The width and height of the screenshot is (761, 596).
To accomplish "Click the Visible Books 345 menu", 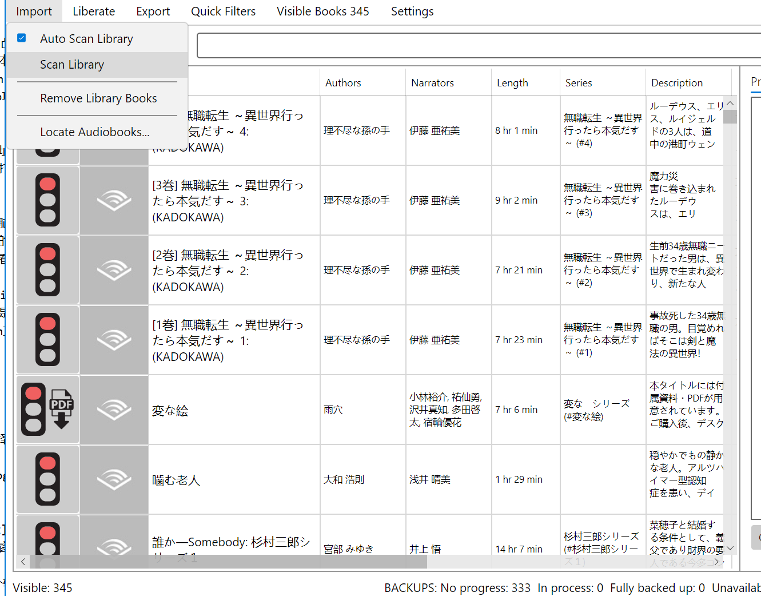I will tap(322, 11).
